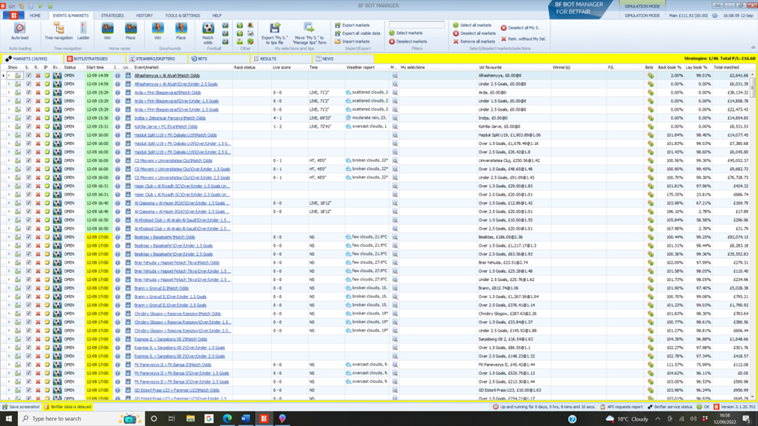Click Save screenshot in status bar
The height and width of the screenshot is (426, 758).
coord(21,406)
